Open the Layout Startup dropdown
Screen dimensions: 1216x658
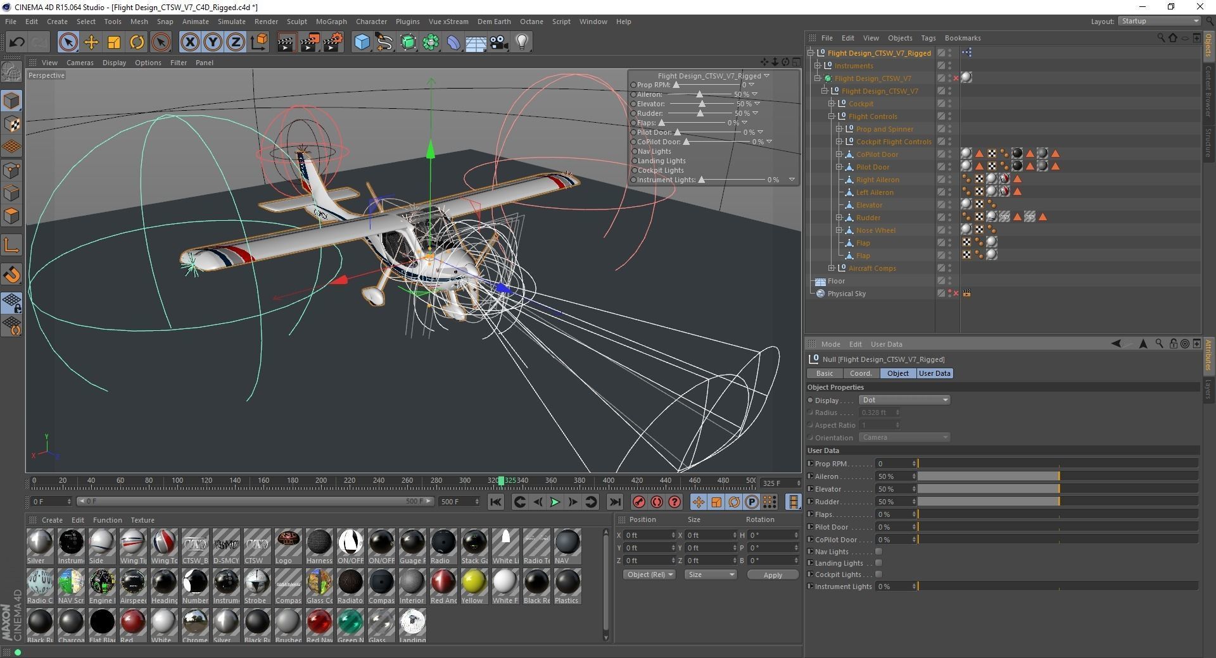tap(1159, 21)
